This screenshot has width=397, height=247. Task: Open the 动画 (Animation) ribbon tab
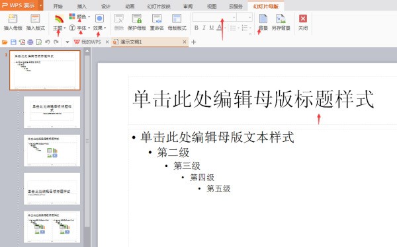(x=130, y=6)
